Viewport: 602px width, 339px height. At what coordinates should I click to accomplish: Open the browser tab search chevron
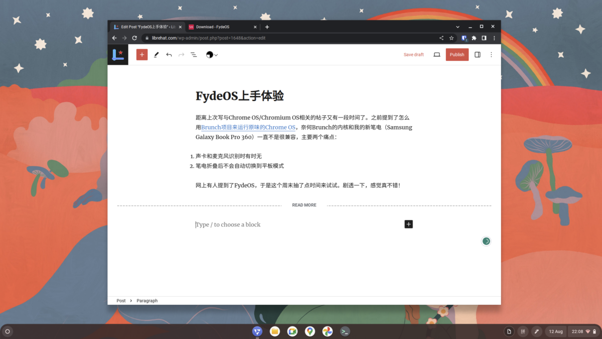pos(457,27)
